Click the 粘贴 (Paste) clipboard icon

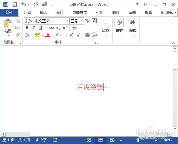(8, 24)
